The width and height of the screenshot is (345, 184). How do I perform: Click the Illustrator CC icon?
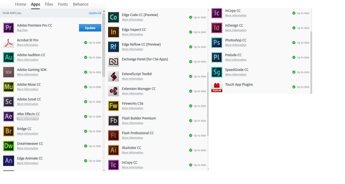pos(113,150)
